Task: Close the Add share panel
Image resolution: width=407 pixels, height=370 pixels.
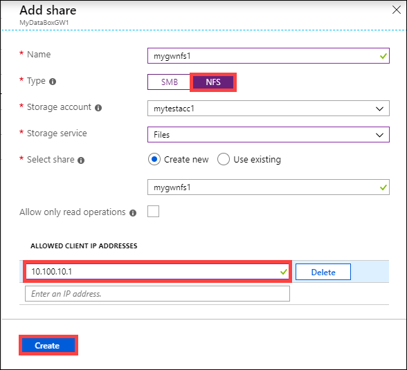Action: pos(397,10)
